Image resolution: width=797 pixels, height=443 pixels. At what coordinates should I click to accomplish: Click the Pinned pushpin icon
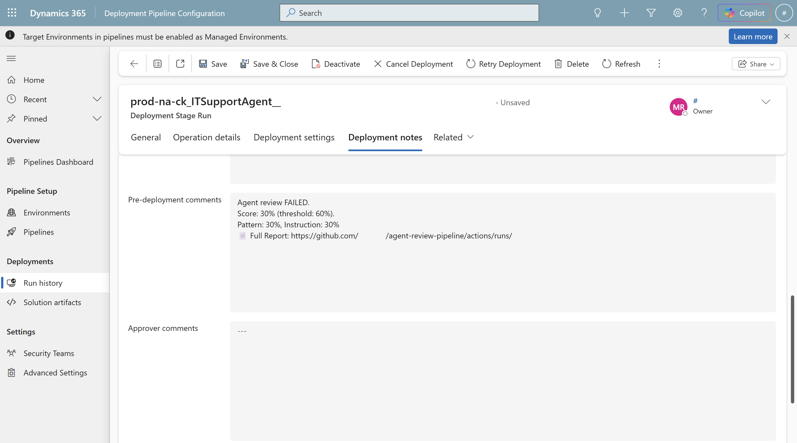11,119
